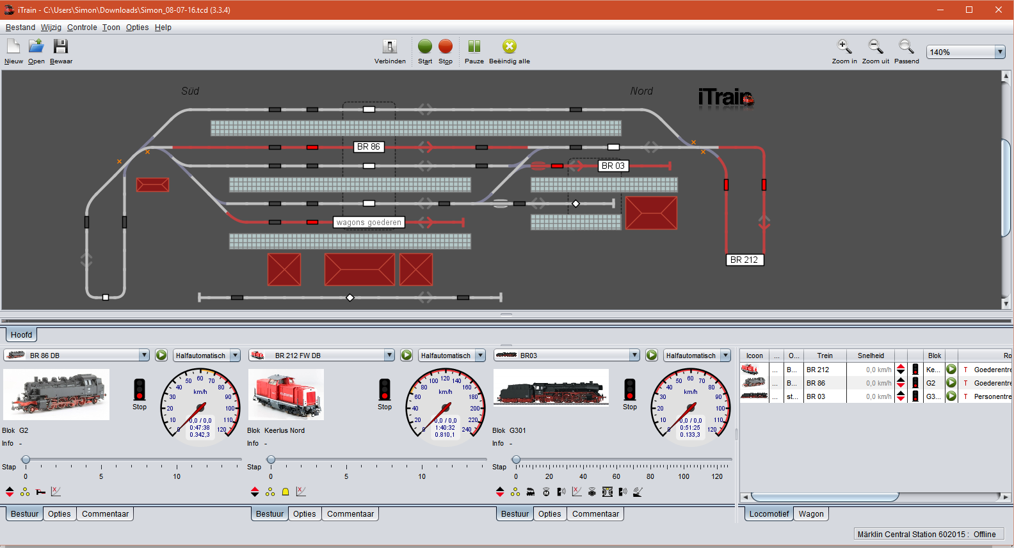Toggle BR03 Stop signal light
Image resolution: width=1014 pixels, height=548 pixels.
point(630,389)
